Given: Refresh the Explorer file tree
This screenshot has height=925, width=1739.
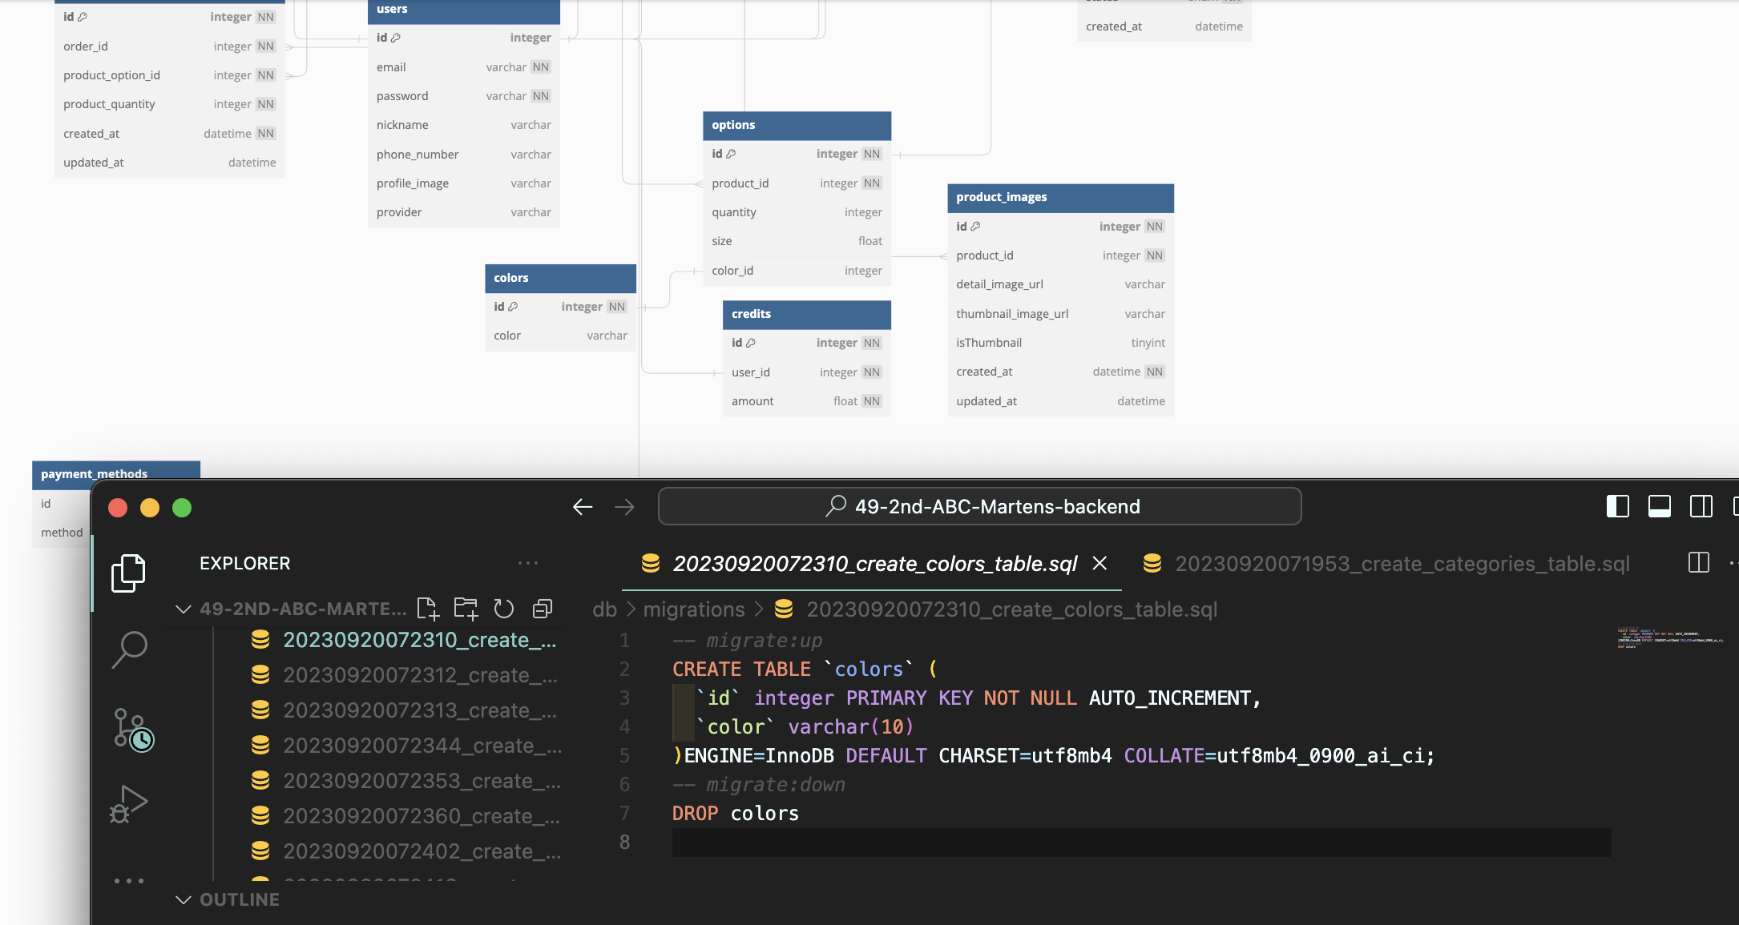Looking at the screenshot, I should click(x=503, y=609).
